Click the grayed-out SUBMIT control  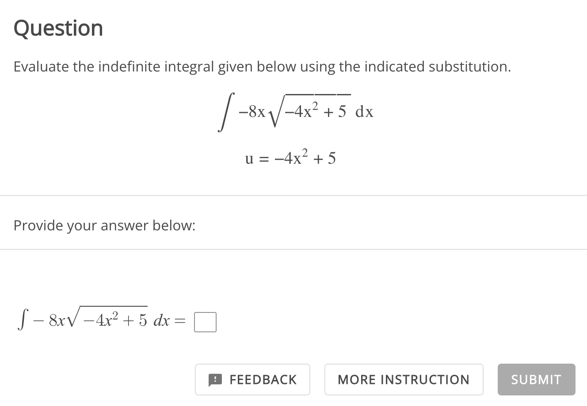[536, 380]
